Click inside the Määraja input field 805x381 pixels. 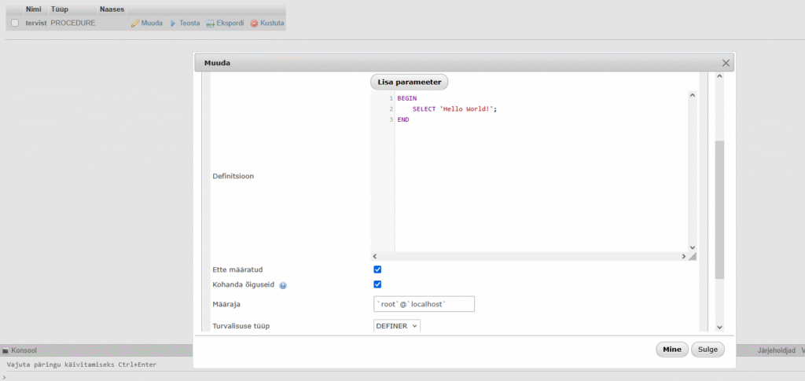click(x=425, y=304)
